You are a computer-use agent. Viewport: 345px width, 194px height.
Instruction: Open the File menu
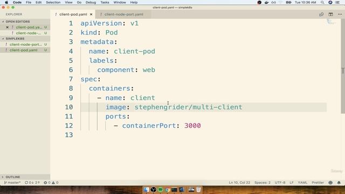29,2
